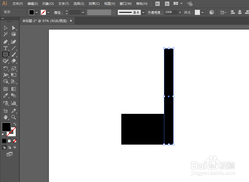Click horizontal align left icon
The height and width of the screenshot is (182, 249).
coord(233,12)
